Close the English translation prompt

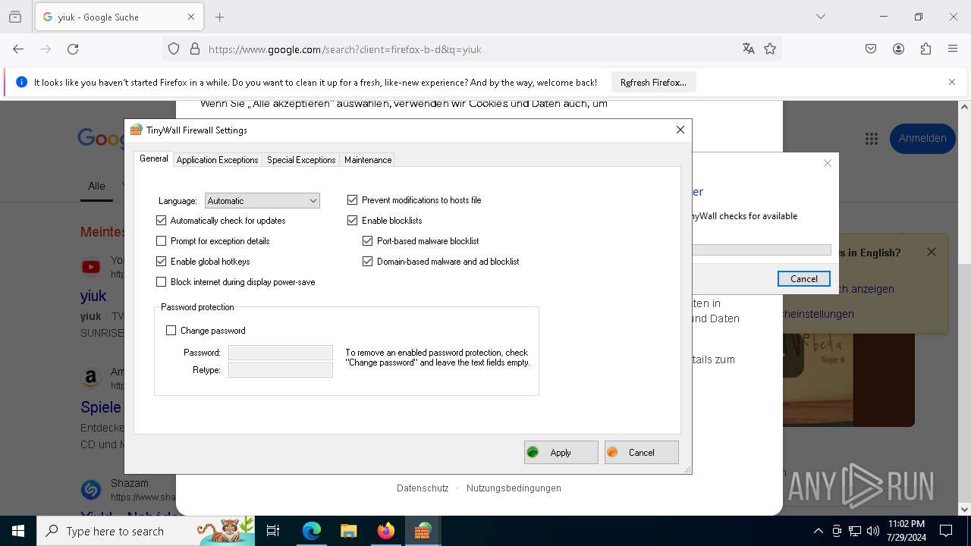point(932,252)
